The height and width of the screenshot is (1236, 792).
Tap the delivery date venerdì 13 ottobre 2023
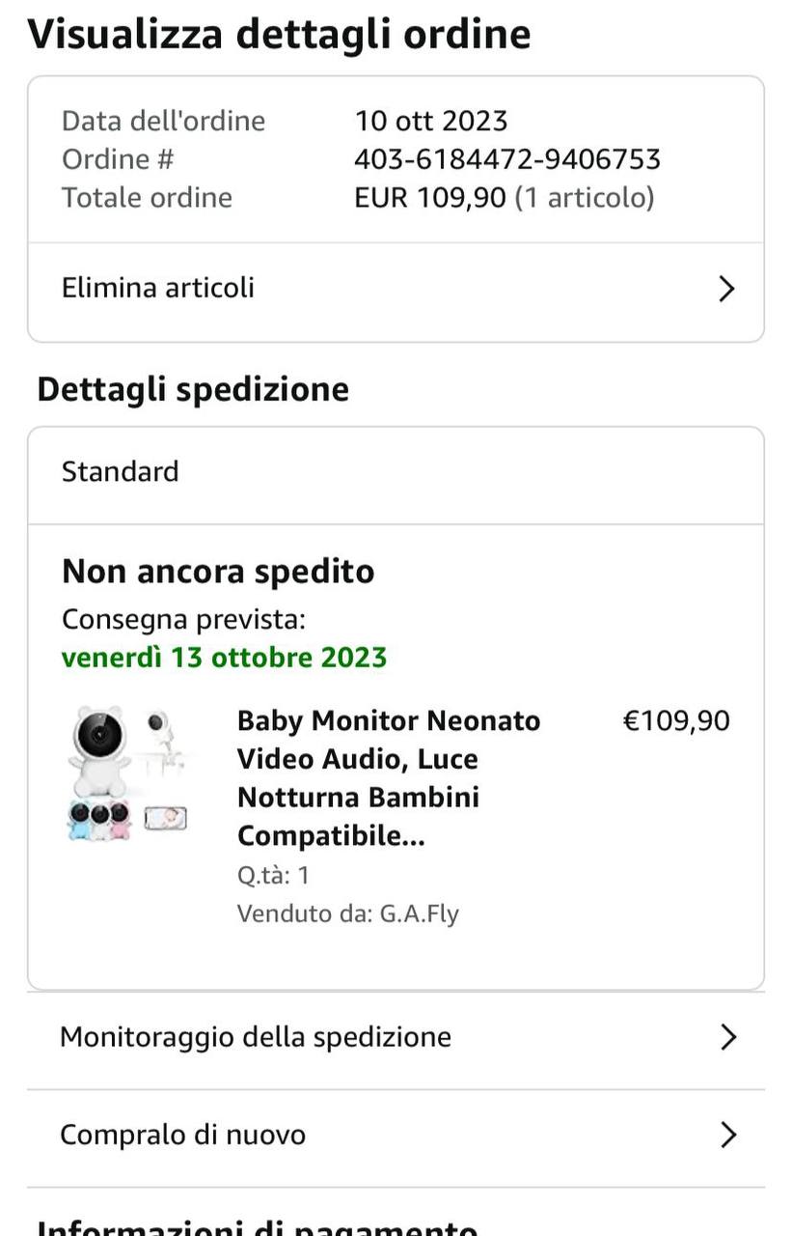coord(224,658)
